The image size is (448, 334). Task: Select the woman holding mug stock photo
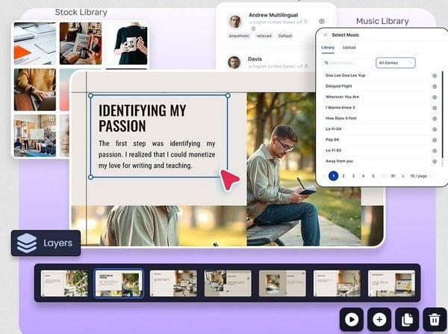point(127,43)
